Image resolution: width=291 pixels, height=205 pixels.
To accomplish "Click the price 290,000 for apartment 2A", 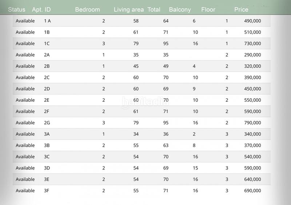I will click(252, 55).
